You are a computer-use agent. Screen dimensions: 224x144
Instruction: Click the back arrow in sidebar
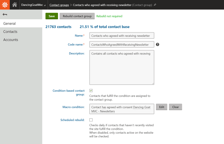click(x=5, y=15)
